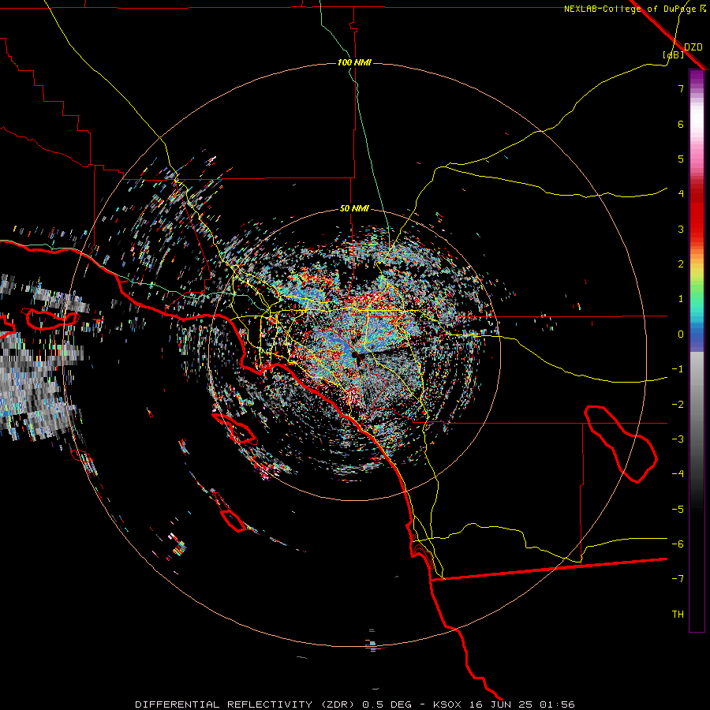Click the radar site center marker
The width and height of the screenshot is (710, 710).
pos(355,356)
